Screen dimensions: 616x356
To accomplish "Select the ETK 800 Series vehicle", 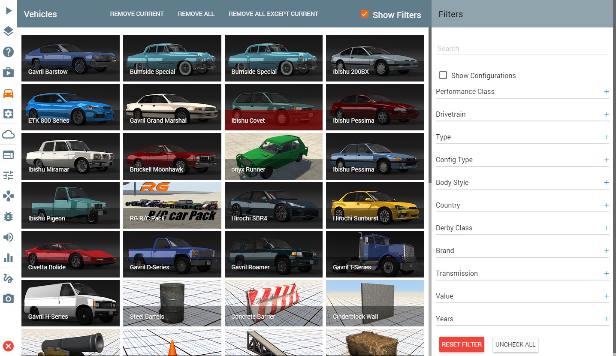I will coord(70,107).
